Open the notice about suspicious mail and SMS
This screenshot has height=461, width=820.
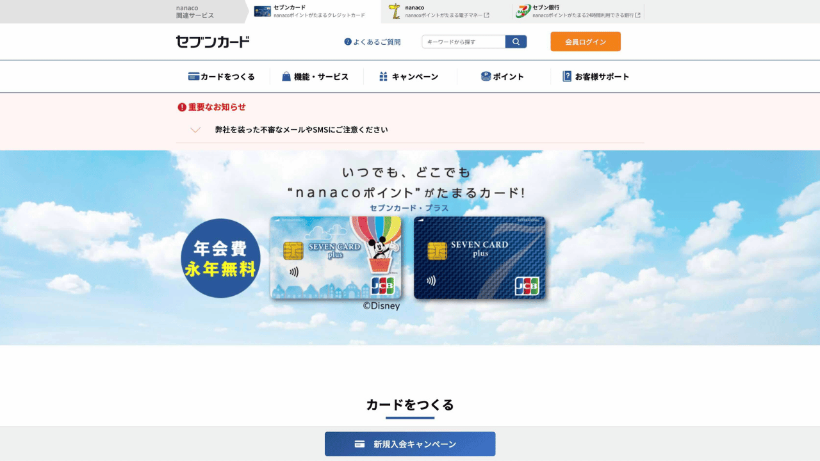[301, 129]
